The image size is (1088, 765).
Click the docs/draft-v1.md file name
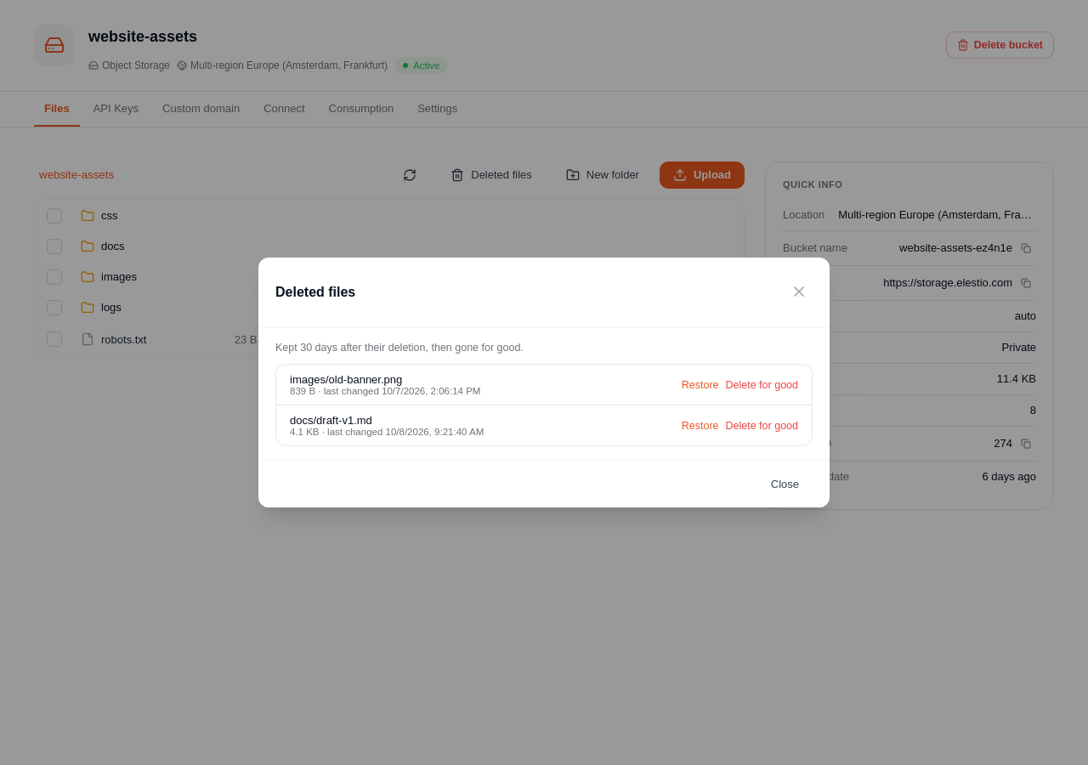(x=331, y=421)
